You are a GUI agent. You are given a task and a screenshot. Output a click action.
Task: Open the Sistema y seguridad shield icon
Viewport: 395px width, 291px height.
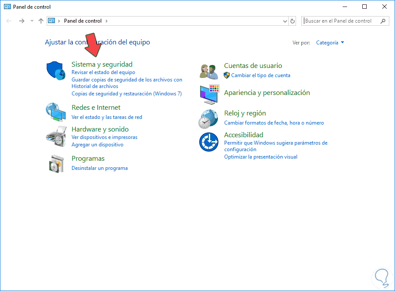coord(56,71)
